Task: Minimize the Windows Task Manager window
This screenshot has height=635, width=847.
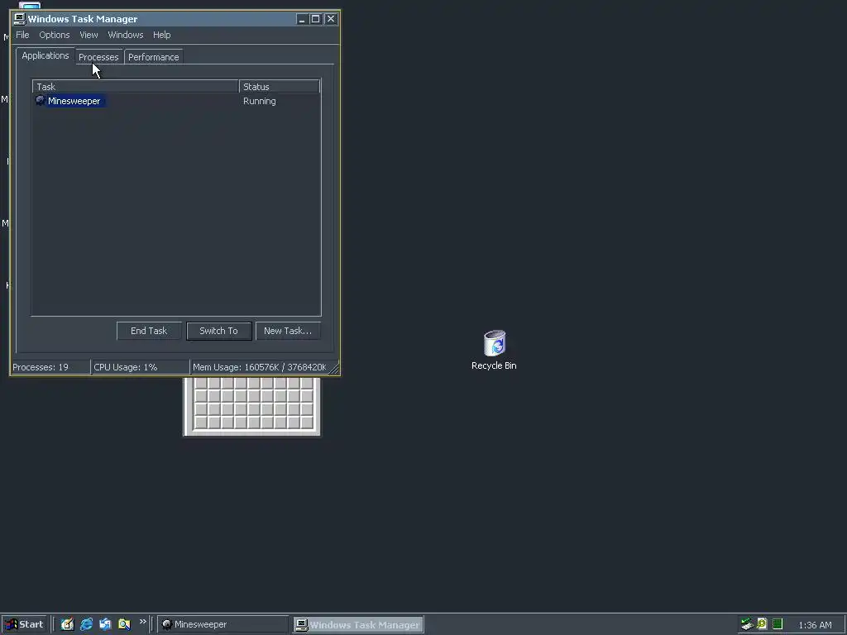Action: click(x=302, y=19)
